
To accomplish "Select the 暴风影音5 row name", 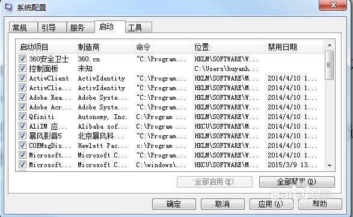I will pyautogui.click(x=45, y=136).
